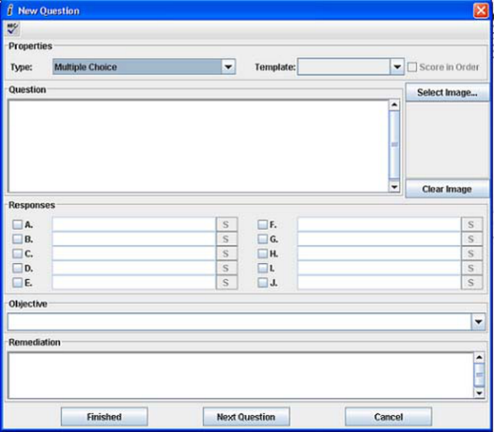494x432 pixels.
Task: Click the Finished button
Action: [x=104, y=417]
